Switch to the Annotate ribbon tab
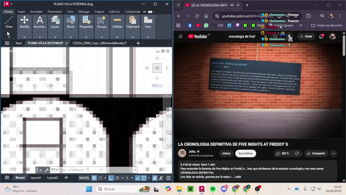 click(36, 12)
